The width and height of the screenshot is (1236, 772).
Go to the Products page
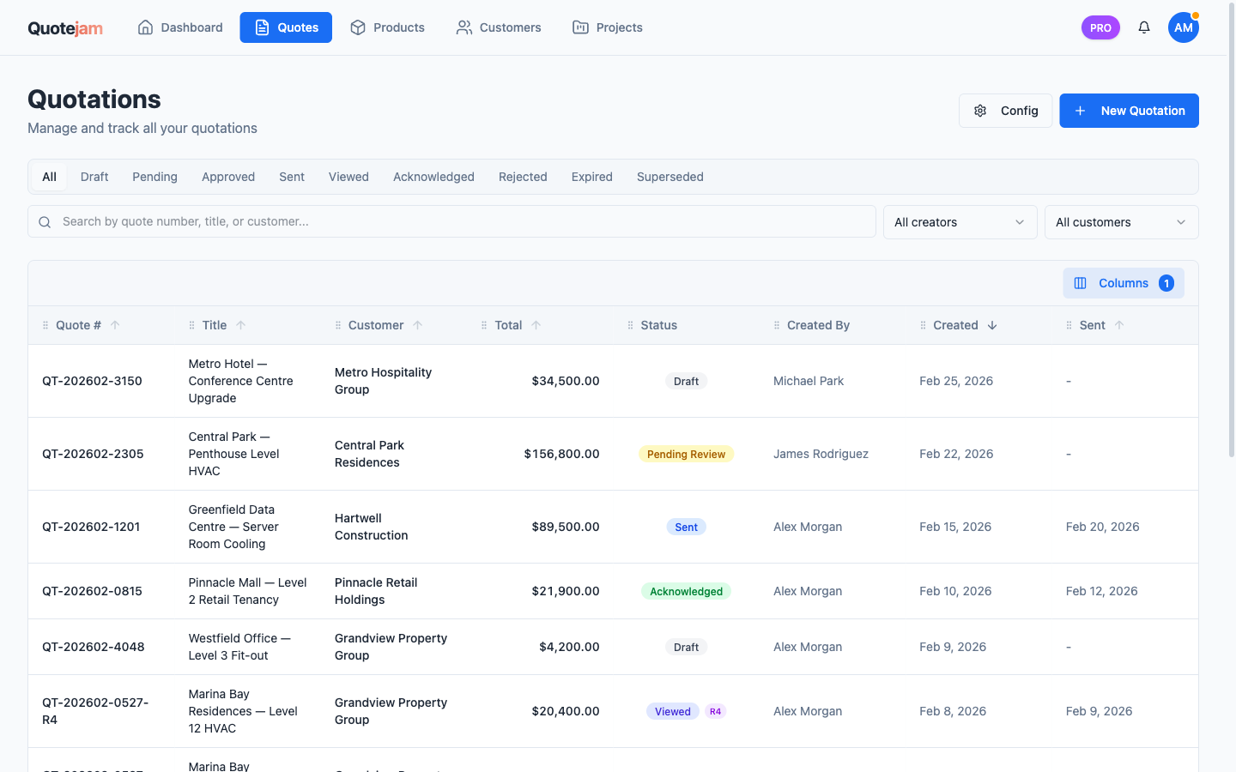point(387,27)
